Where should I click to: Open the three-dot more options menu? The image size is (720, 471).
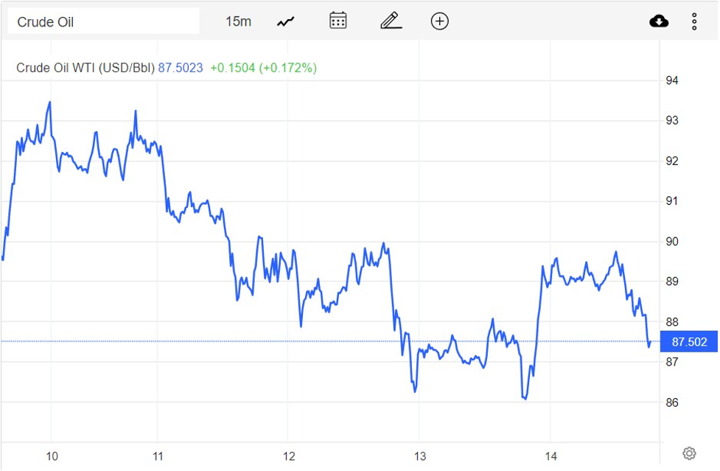point(694,21)
